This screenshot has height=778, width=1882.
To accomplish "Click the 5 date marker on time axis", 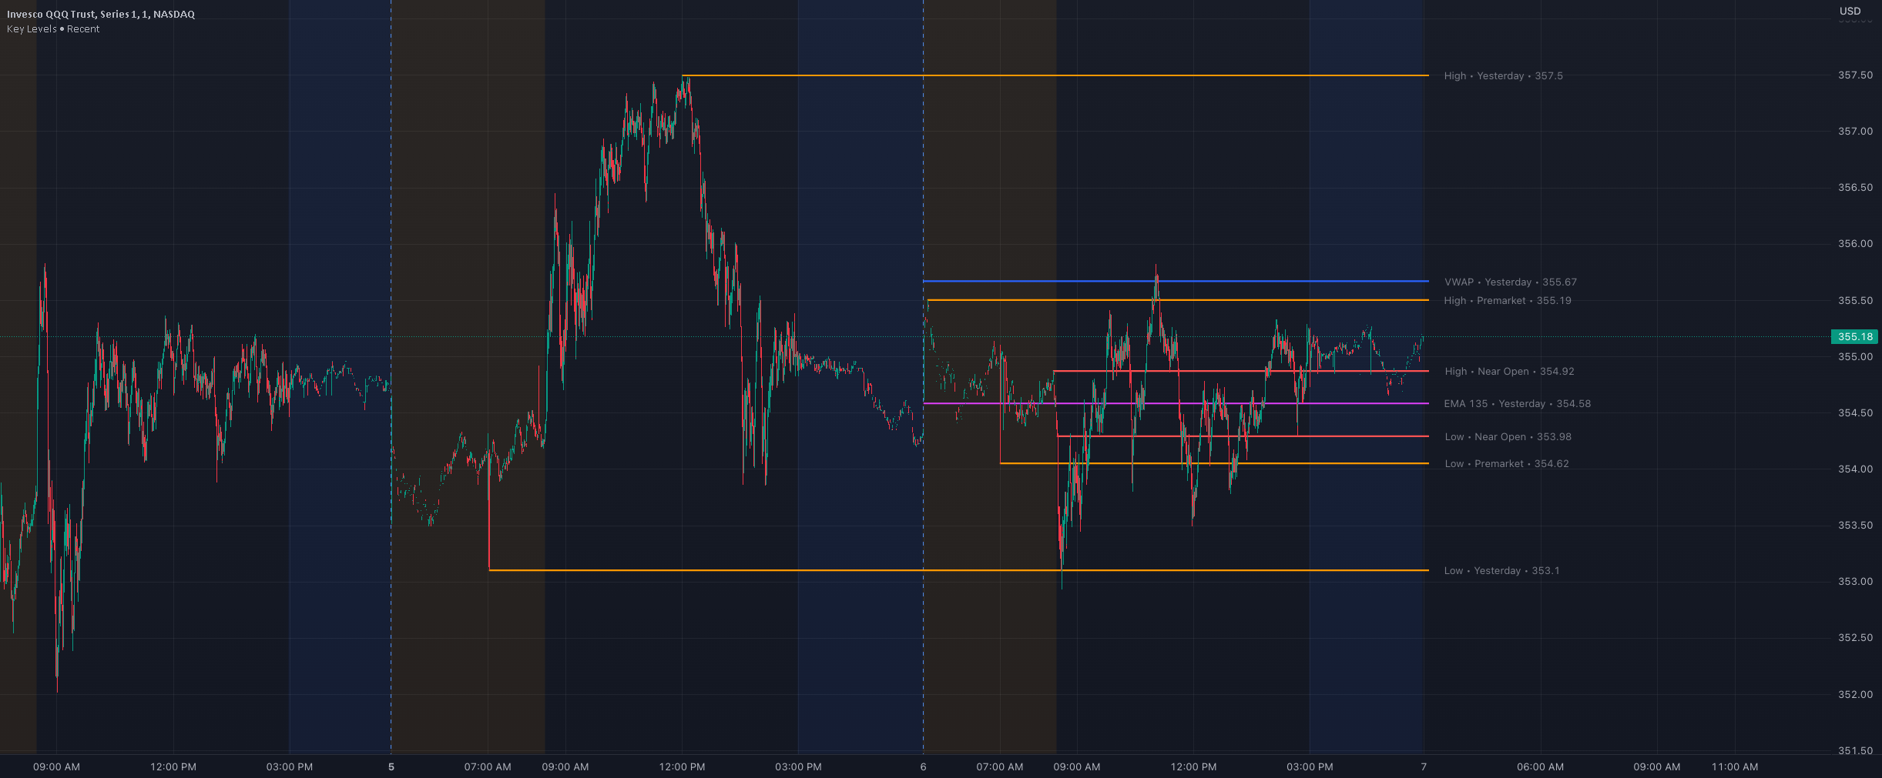I will point(391,767).
